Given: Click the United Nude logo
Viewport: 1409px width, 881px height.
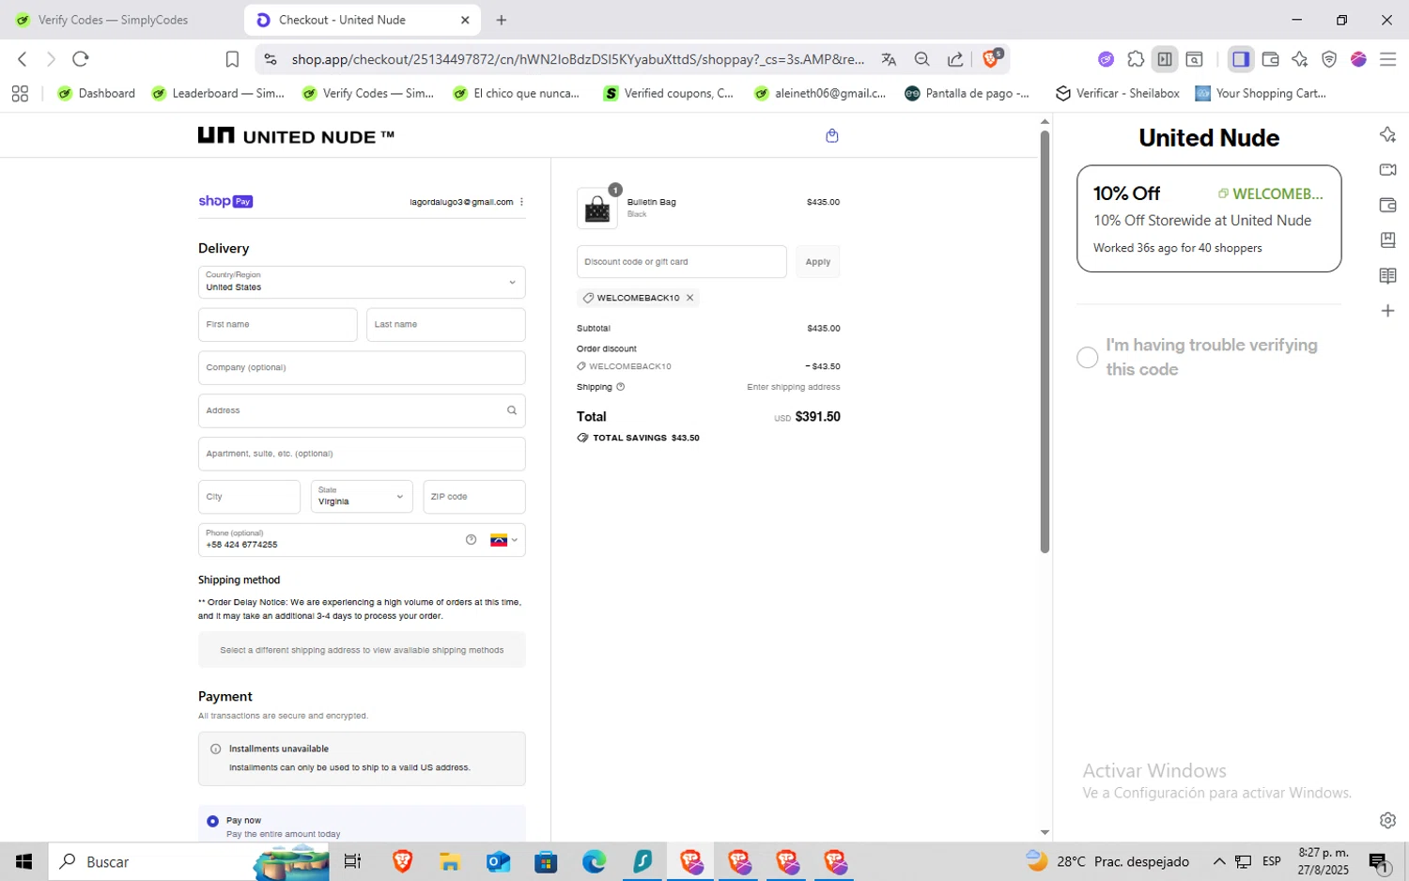Looking at the screenshot, I should [296, 136].
